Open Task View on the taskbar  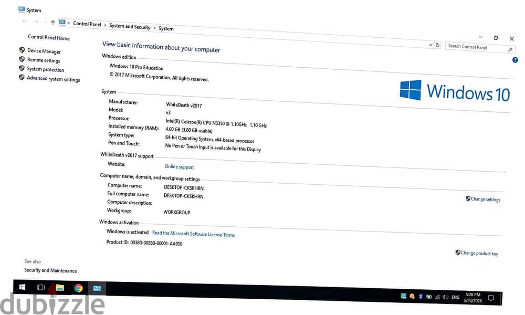tap(41, 288)
